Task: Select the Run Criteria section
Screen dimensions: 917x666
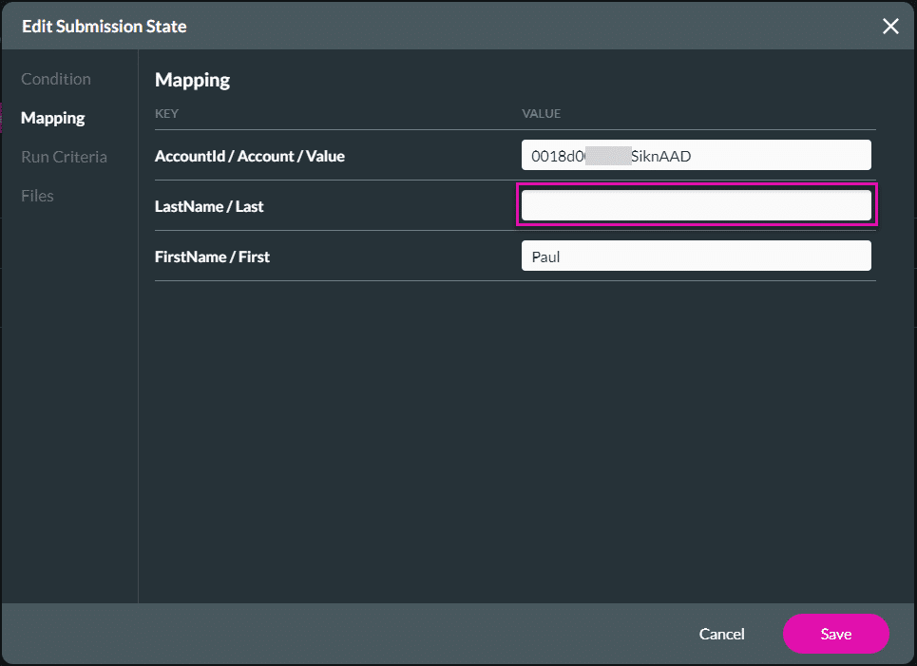Action: pos(64,156)
